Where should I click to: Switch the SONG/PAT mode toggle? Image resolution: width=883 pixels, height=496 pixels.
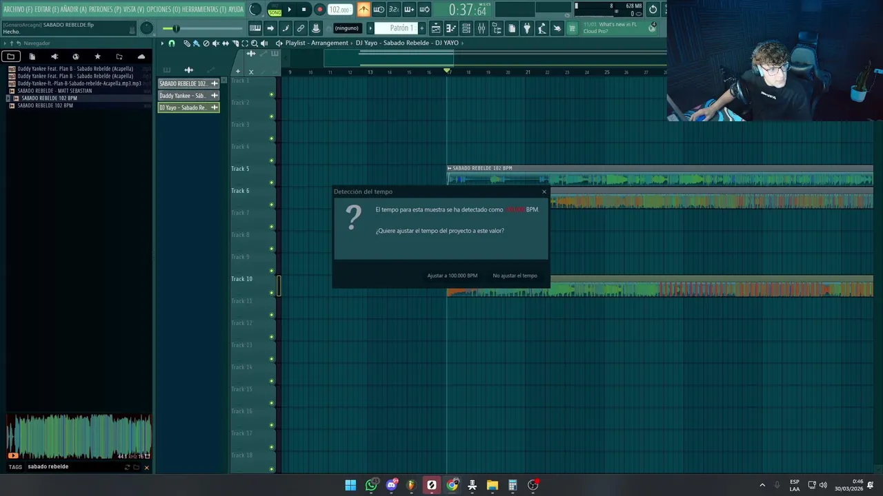point(275,10)
